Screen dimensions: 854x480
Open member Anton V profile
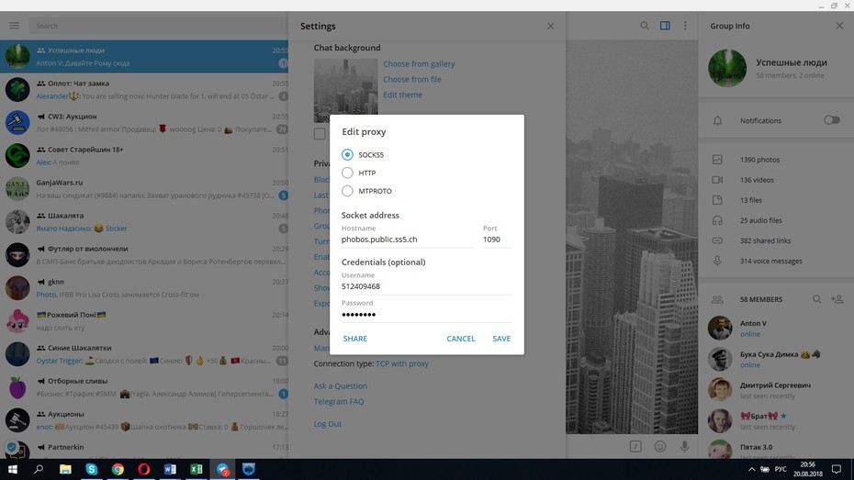(x=776, y=329)
